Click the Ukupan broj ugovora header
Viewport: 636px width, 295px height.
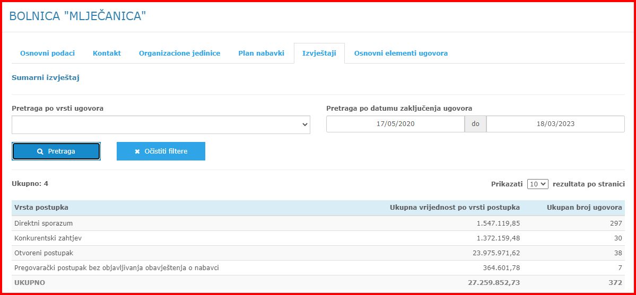click(585, 208)
